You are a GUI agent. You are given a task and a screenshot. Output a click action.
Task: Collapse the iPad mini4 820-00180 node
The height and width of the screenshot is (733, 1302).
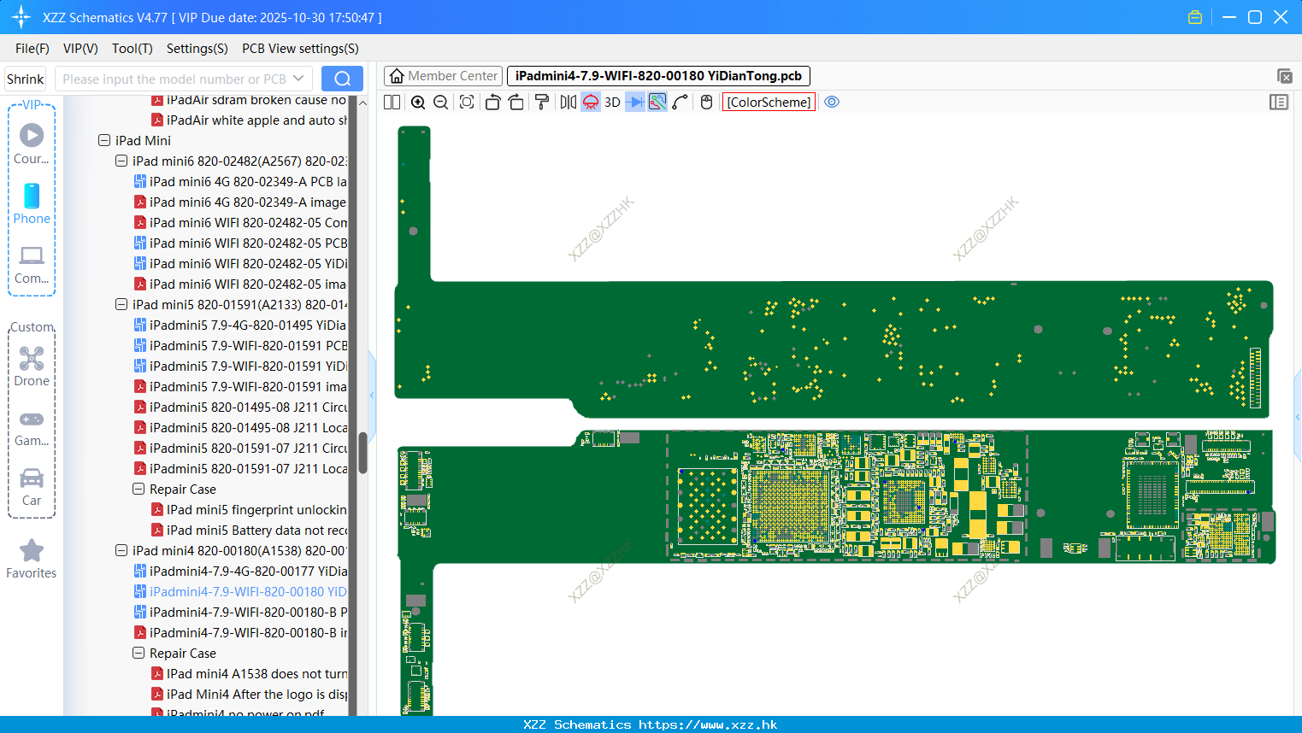tap(121, 550)
